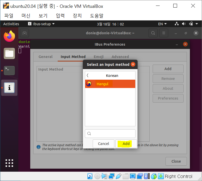The width and height of the screenshot is (202, 181).
Task: Open Terminal from the dock
Action: 9,71
